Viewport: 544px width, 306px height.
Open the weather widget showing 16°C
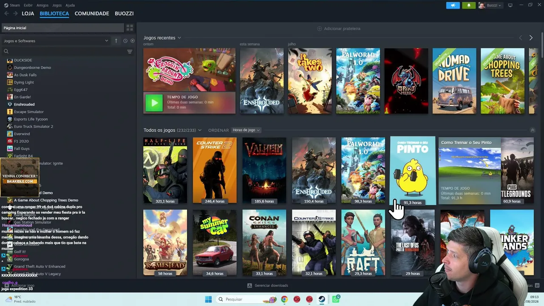coord(20,299)
